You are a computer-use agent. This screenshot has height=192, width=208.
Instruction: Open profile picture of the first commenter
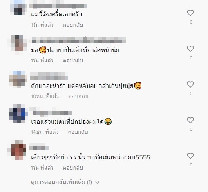coord(18,8)
